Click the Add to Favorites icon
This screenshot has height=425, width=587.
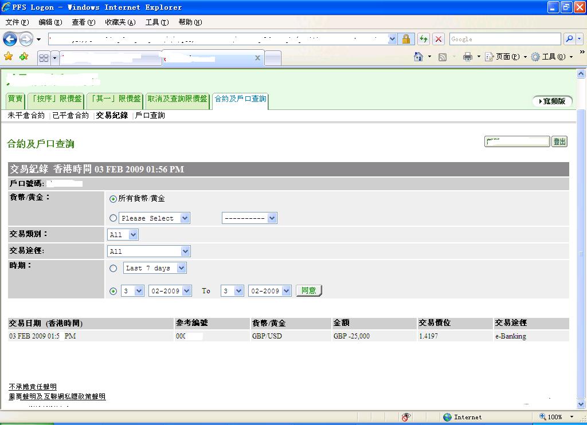[x=24, y=57]
